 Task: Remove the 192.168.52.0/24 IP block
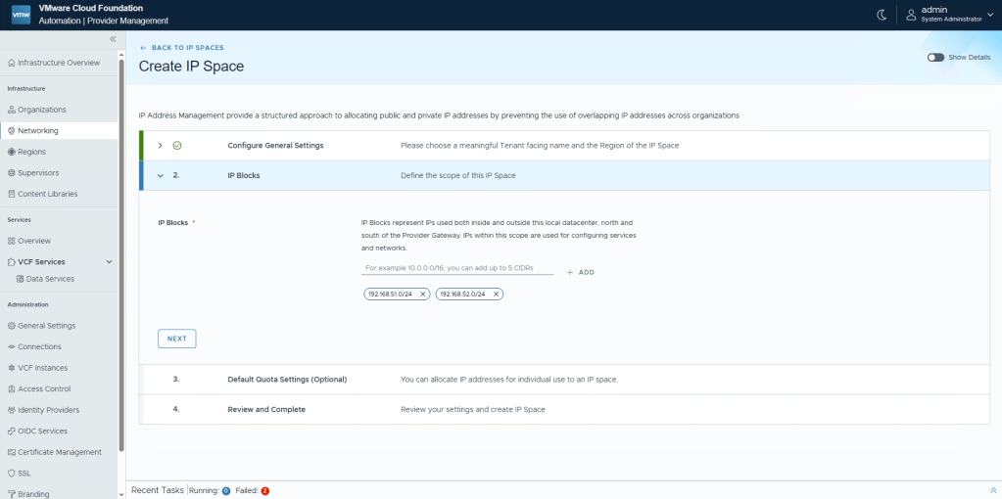[497, 294]
